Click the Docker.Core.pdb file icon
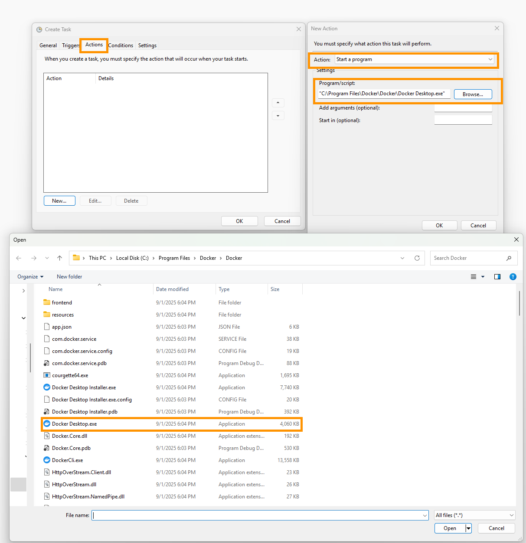Viewport: 526px width, 543px height. click(x=47, y=448)
